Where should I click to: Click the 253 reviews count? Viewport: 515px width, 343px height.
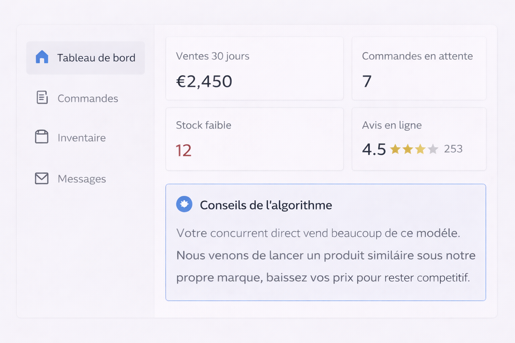453,149
